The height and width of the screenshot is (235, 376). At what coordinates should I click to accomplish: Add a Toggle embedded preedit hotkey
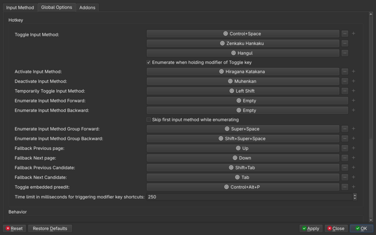coord(353,187)
